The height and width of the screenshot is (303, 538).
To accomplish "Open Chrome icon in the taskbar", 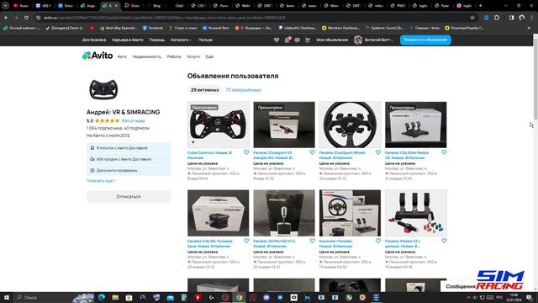I will (239, 297).
